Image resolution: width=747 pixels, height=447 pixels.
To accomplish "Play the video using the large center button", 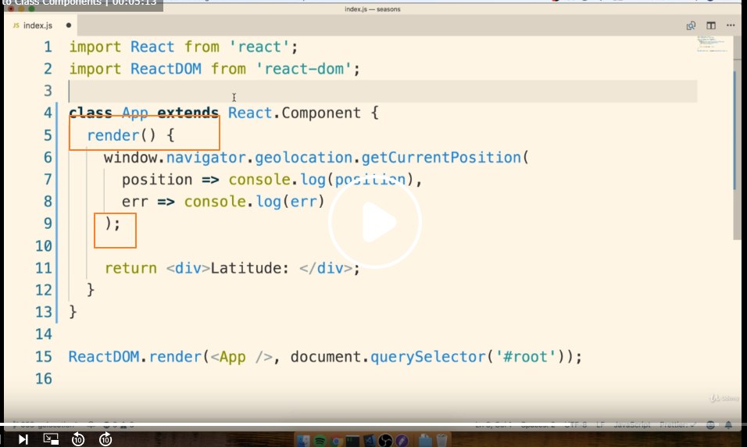I will click(x=374, y=223).
